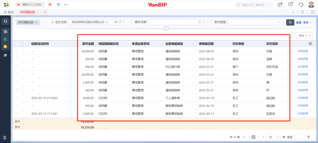The width and height of the screenshot is (318, 143).
Task: Open the customer service headset icon
Action: [x=301, y=5]
